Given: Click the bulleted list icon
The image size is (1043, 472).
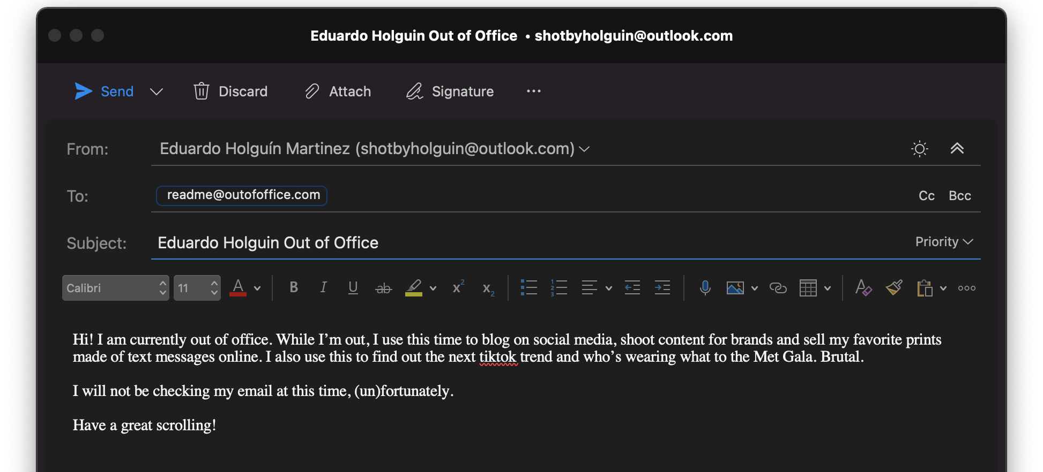Looking at the screenshot, I should [528, 288].
